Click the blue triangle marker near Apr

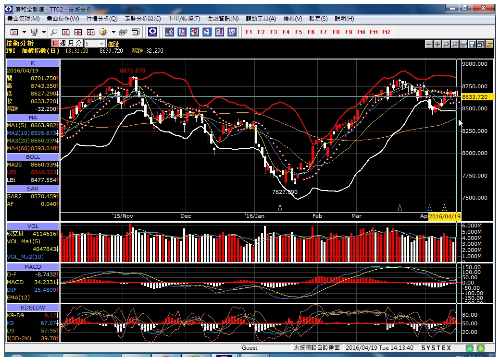(429, 208)
